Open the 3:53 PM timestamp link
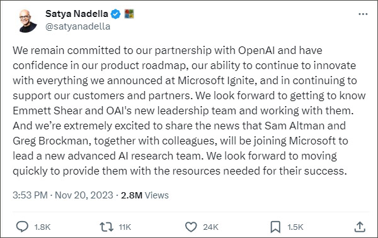 [30, 195]
